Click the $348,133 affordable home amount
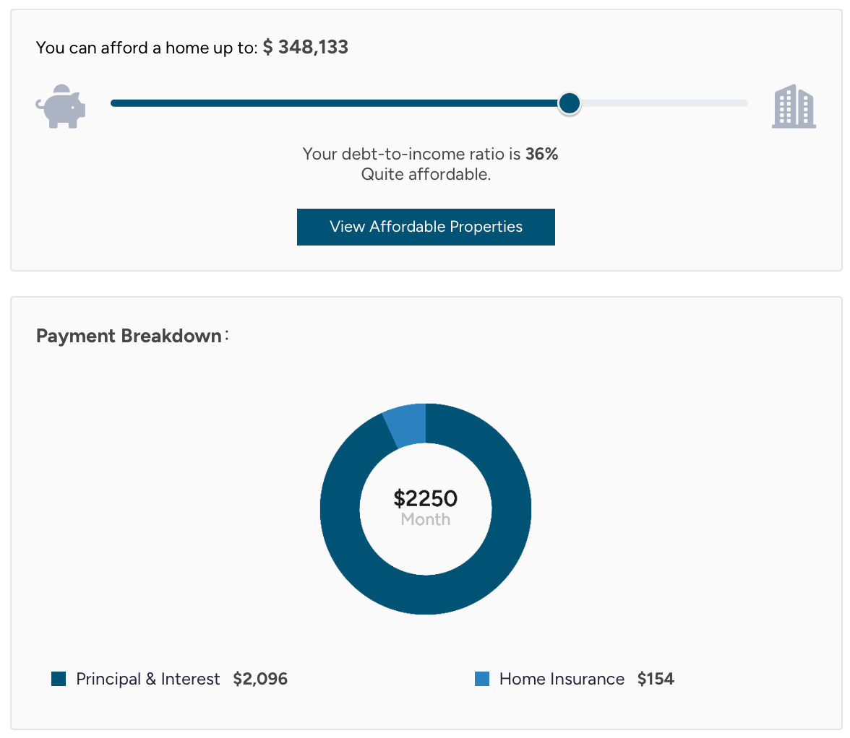The image size is (850, 738). [x=305, y=48]
